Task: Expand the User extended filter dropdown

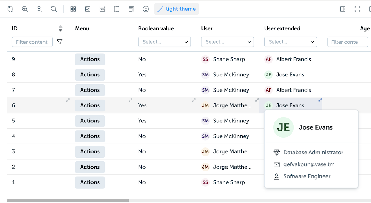Action: coord(290,42)
